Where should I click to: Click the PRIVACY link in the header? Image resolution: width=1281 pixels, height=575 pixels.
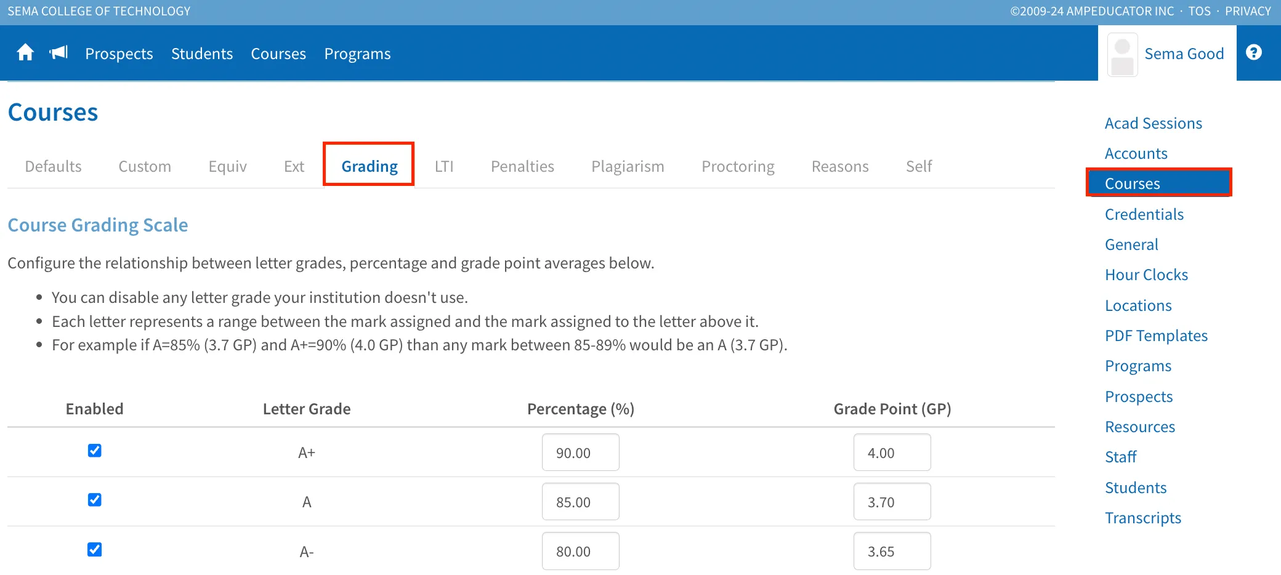[1248, 11]
